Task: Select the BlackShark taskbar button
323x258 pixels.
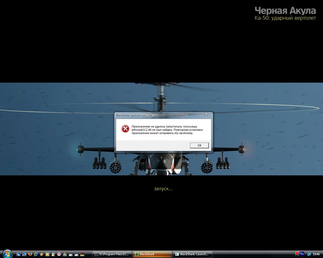Action: tap(152, 254)
